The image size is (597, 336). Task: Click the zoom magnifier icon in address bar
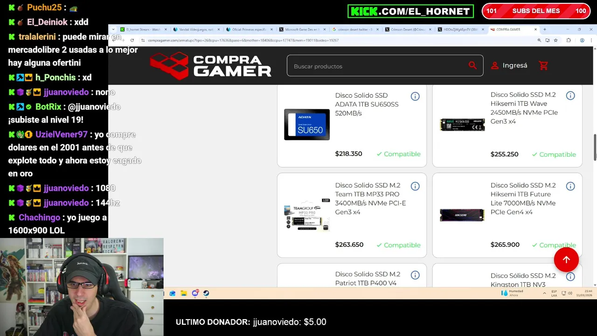539,41
